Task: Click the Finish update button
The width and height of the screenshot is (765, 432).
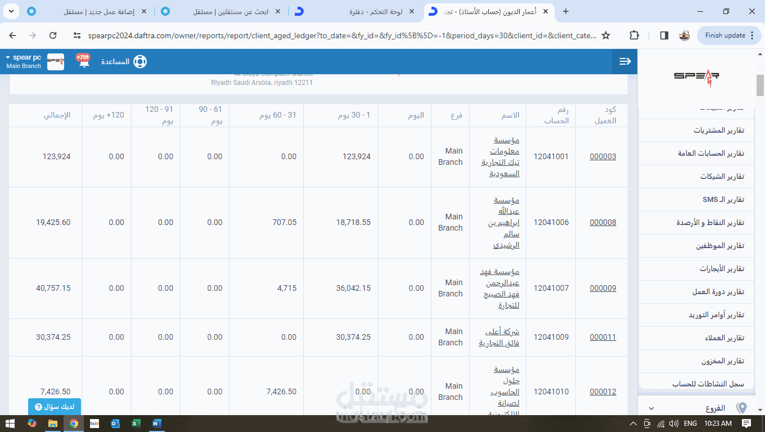Action: click(730, 35)
